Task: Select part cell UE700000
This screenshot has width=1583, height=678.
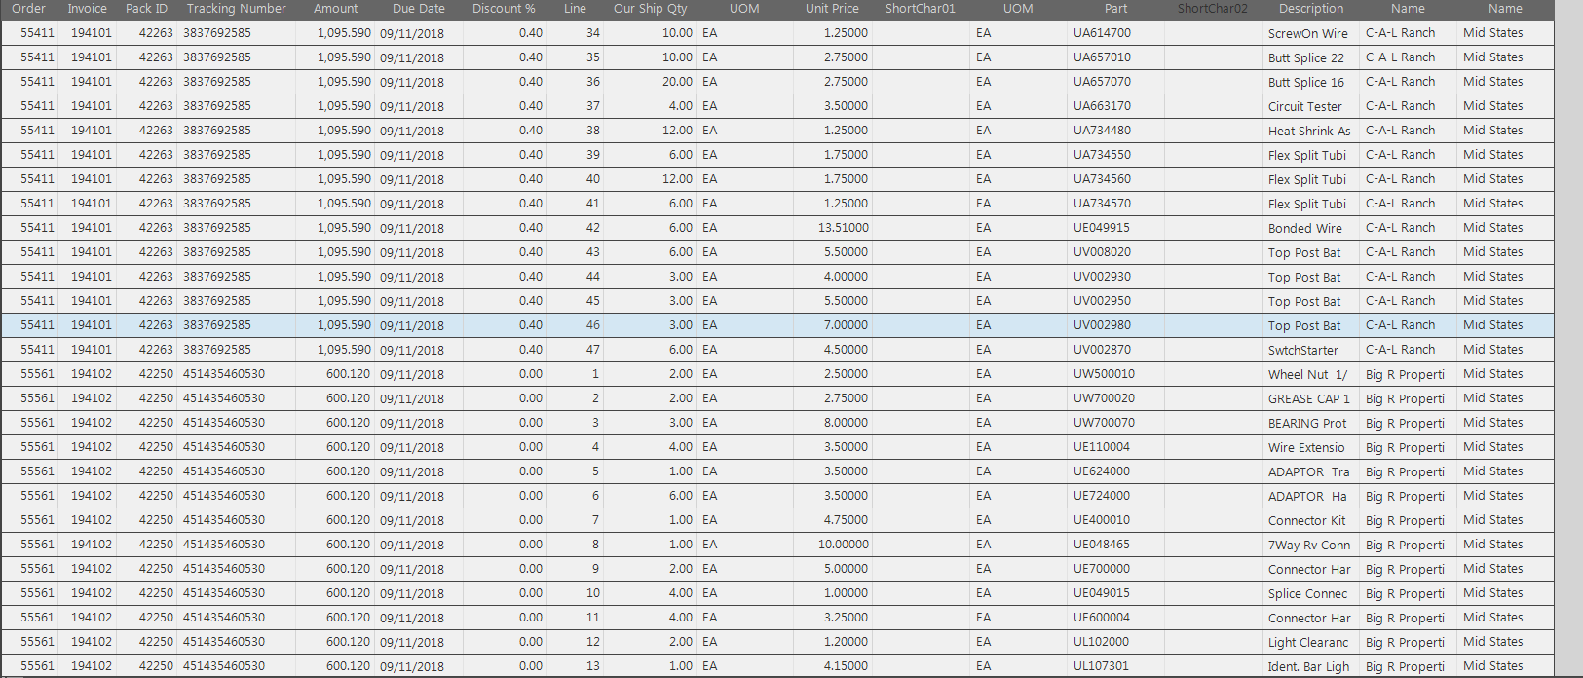Action: pyautogui.click(x=1102, y=569)
